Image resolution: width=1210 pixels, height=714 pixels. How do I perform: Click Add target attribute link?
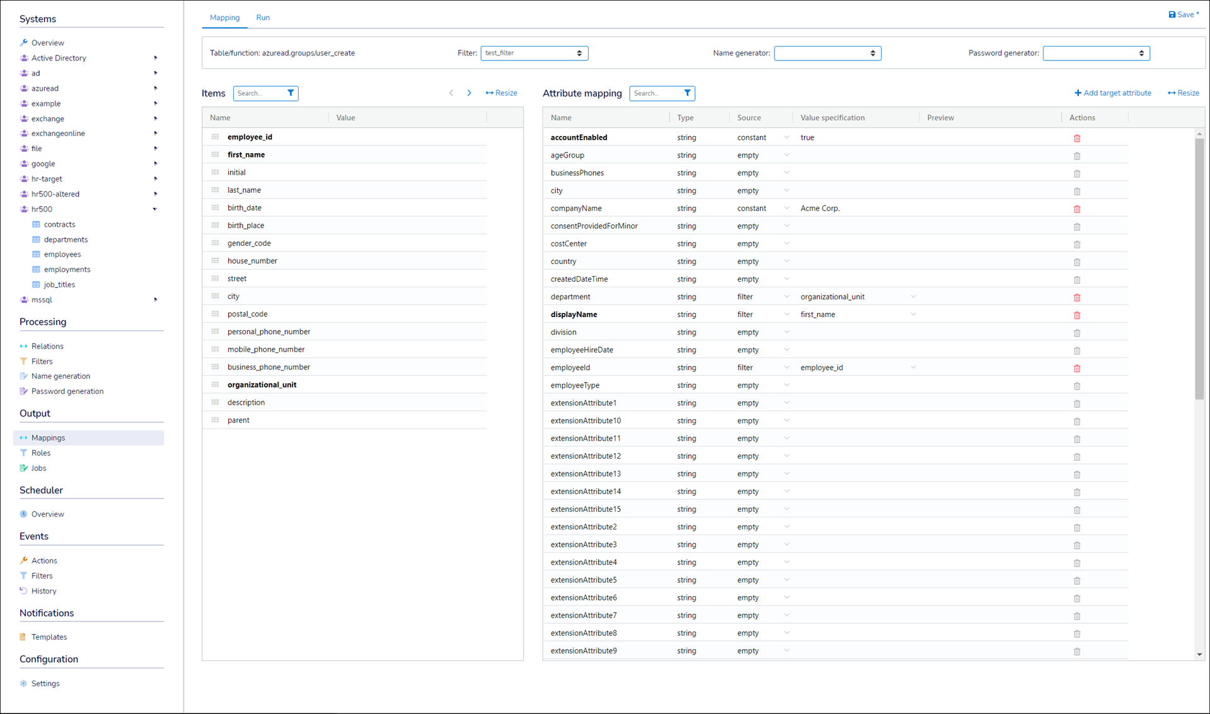coord(1112,93)
